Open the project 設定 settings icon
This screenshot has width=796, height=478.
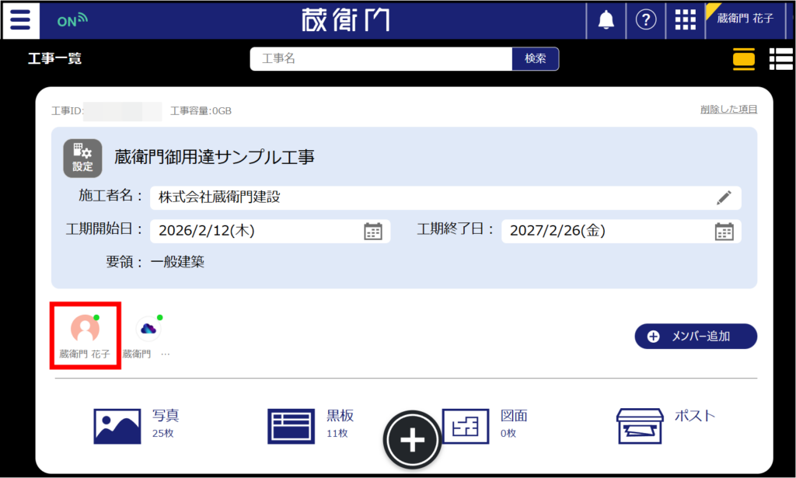pyautogui.click(x=82, y=158)
